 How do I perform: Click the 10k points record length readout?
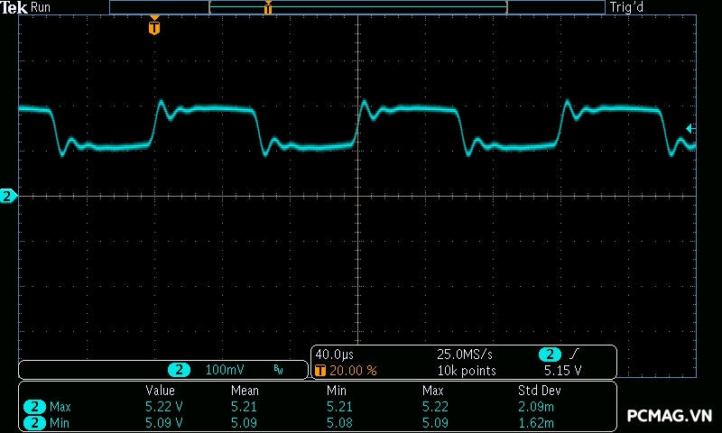coord(467,371)
